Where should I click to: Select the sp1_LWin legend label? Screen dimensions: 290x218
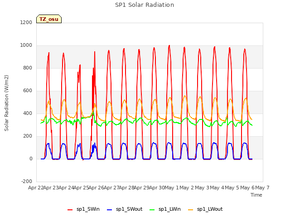(x=169, y=209)
